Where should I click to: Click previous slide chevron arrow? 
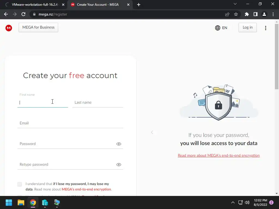click(x=152, y=132)
